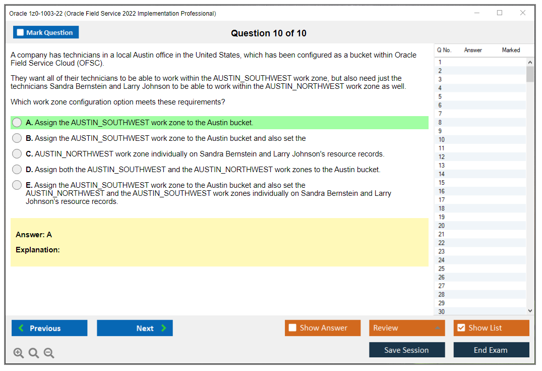Image resolution: width=542 pixels, height=371 pixels.
Task: Select answer option E radio button
Action: point(17,185)
